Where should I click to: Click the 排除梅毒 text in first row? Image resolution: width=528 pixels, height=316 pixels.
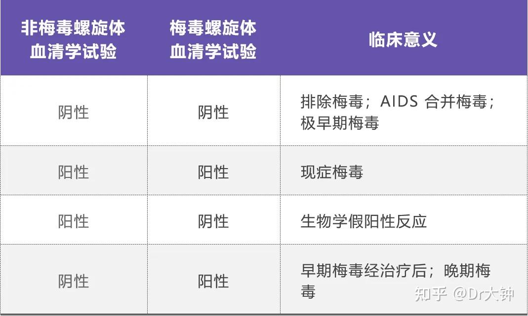[332, 101]
